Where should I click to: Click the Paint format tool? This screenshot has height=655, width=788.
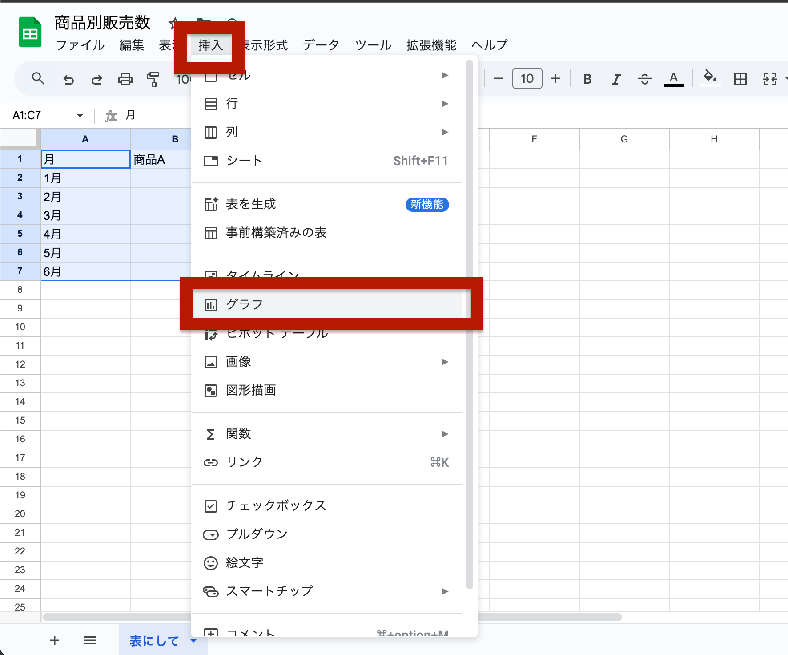click(x=153, y=79)
